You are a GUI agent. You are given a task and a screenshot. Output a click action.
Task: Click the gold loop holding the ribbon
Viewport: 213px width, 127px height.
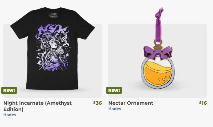pos(158,43)
